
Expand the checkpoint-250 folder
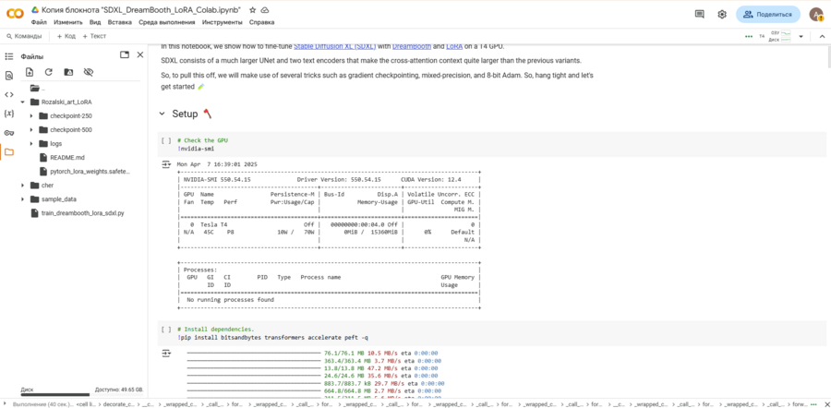[31, 115]
